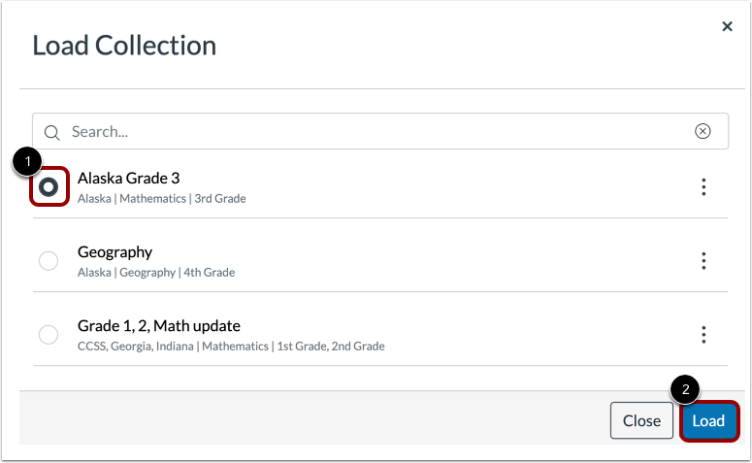Open kebab menu for Grade 1, 2, Math update

point(703,335)
